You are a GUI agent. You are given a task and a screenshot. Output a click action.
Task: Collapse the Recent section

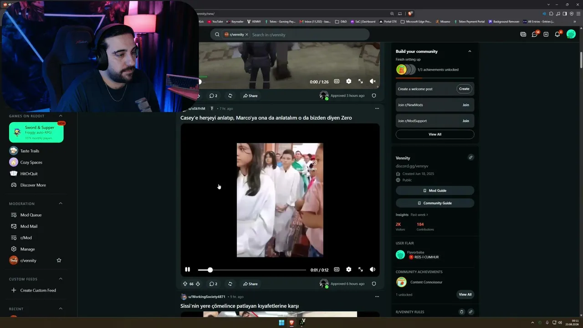[x=61, y=309]
